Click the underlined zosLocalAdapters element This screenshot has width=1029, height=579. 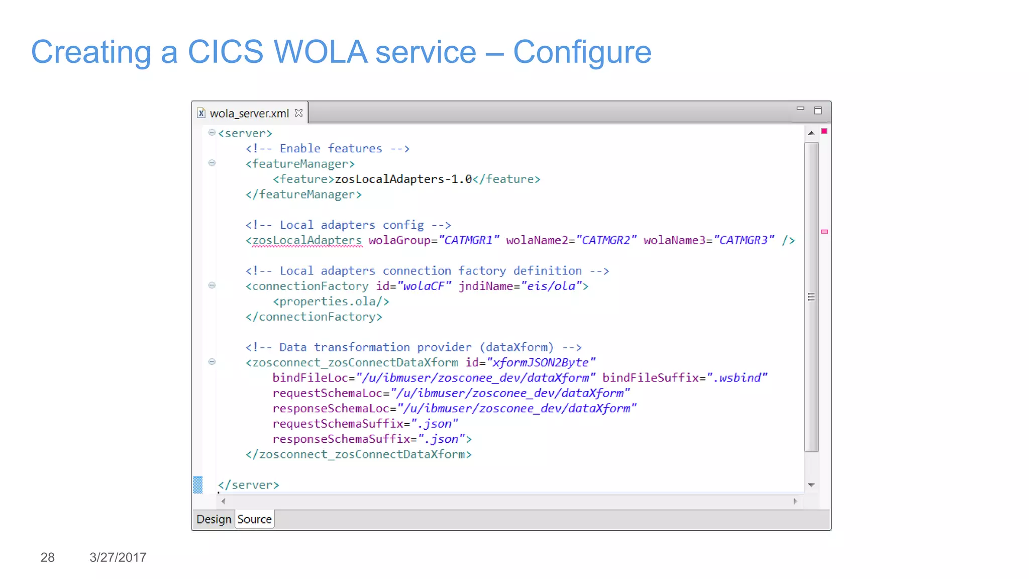click(x=306, y=241)
